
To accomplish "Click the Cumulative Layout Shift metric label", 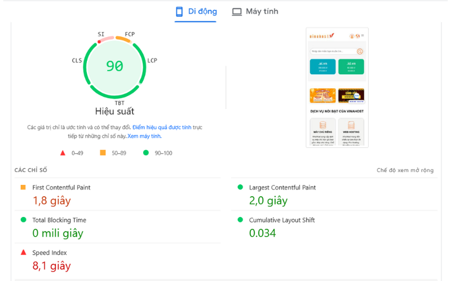I will point(282,220).
